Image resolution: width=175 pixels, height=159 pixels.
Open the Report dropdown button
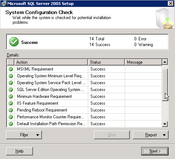[151, 135]
